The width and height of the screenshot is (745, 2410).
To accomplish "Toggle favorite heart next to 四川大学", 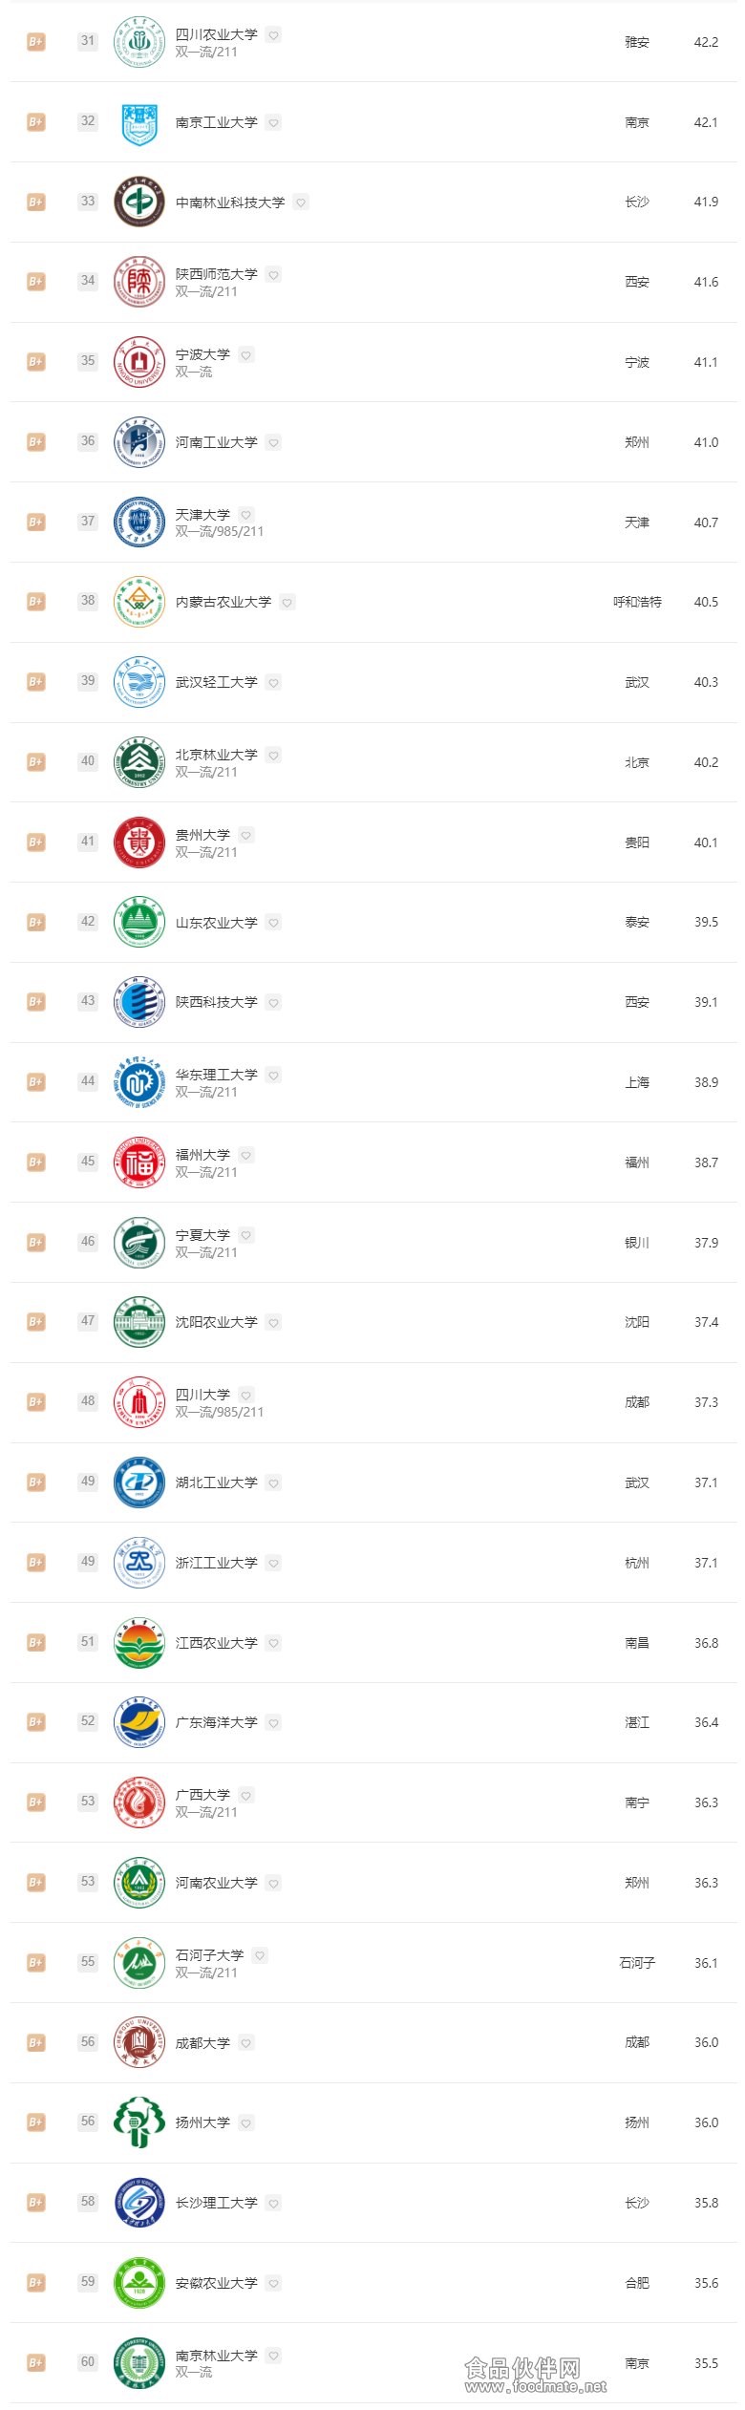I will coord(246,1395).
